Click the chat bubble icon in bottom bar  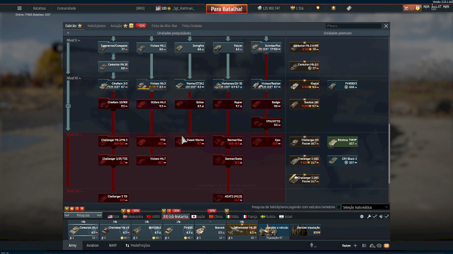pyautogui.click(x=379, y=246)
